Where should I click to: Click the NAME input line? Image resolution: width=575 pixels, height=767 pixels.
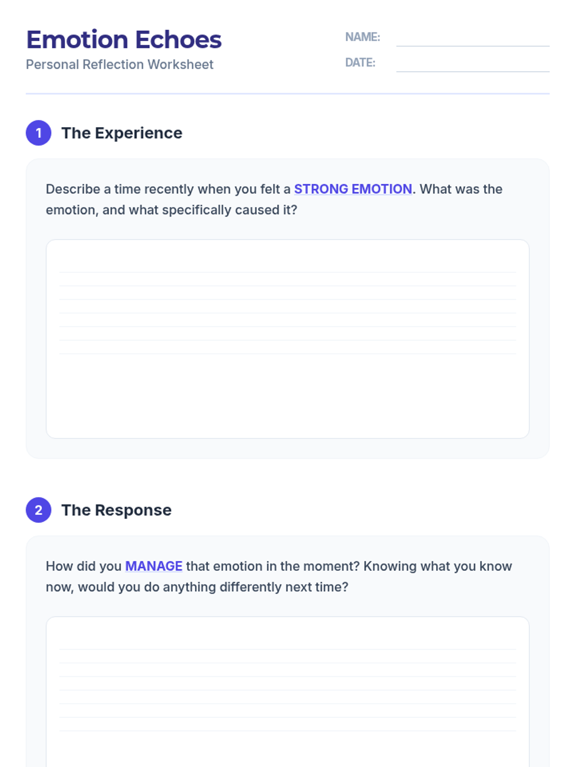[x=472, y=39]
